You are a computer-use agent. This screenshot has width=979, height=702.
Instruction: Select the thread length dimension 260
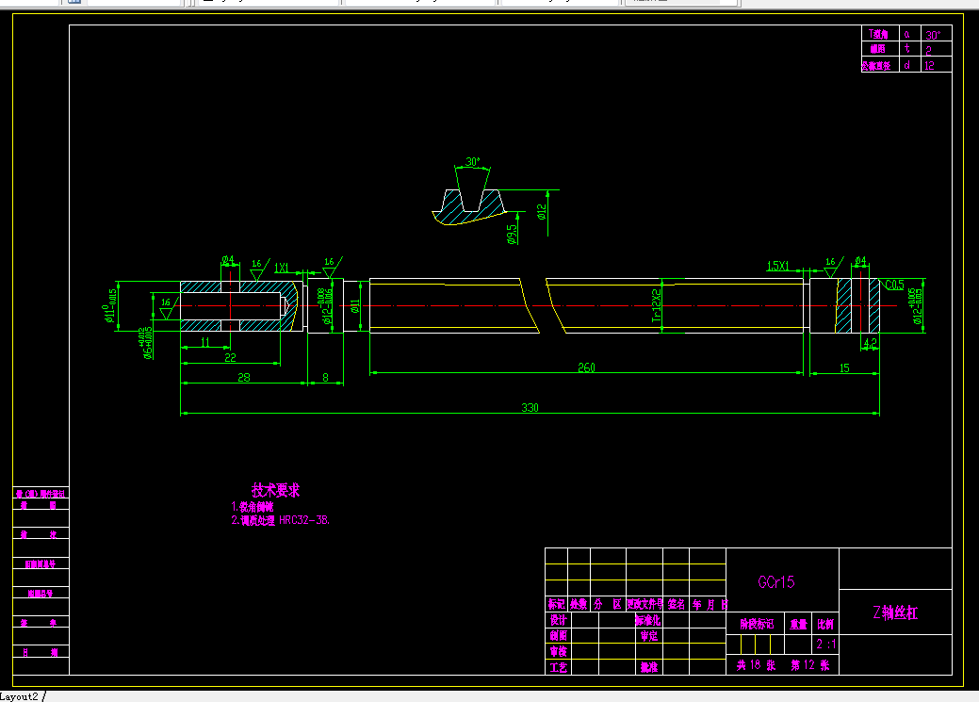586,367
